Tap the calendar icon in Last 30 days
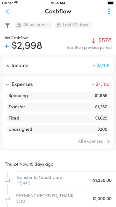 pyautogui.click(x=59, y=25)
